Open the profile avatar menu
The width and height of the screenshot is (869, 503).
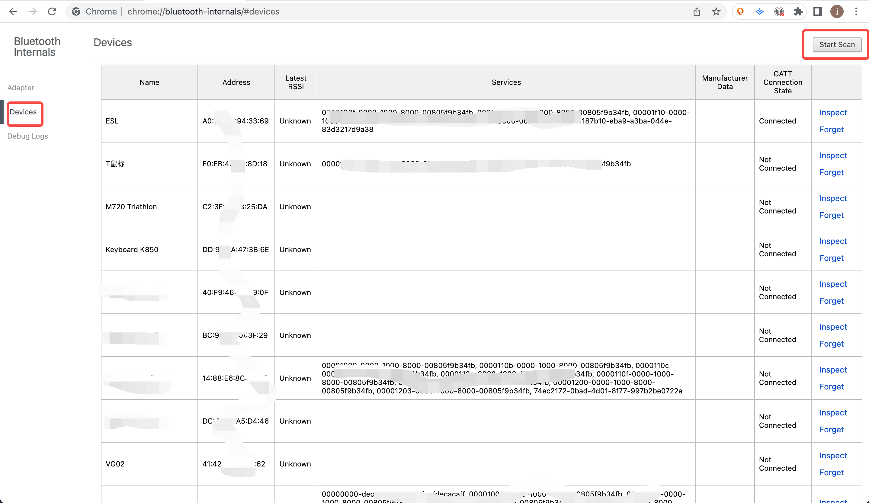(837, 11)
